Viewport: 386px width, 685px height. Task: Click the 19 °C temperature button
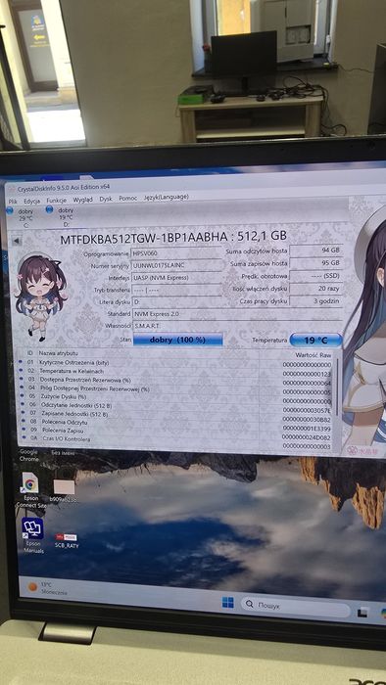(315, 340)
